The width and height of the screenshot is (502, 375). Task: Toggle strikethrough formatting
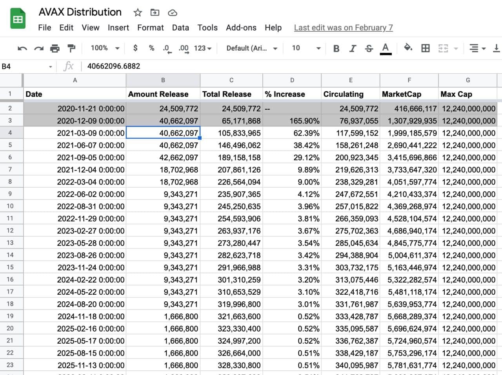click(x=369, y=48)
